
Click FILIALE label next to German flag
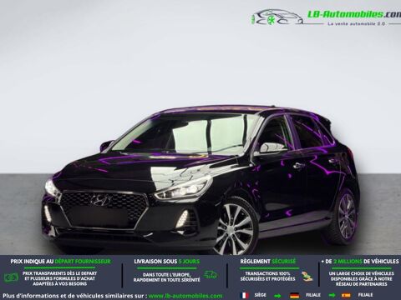pyautogui.click(x=313, y=295)
